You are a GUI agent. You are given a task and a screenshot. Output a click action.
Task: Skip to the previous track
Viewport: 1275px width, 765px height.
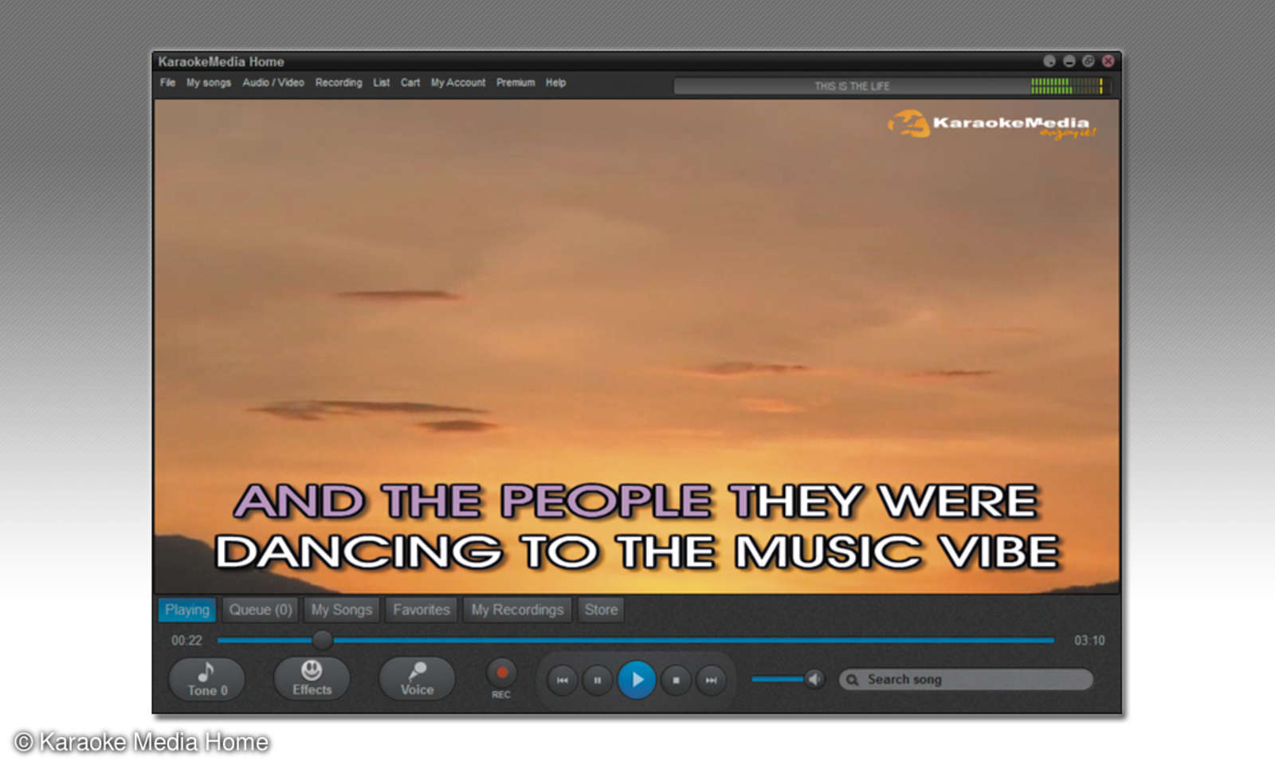563,680
